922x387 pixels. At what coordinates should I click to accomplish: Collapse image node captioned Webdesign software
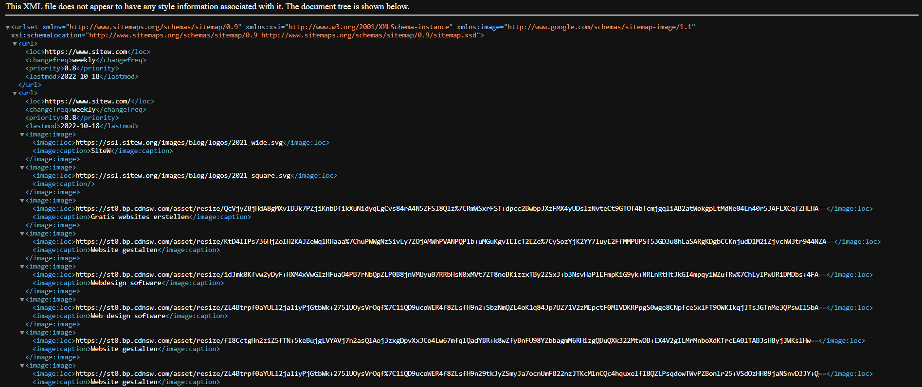(x=22, y=267)
